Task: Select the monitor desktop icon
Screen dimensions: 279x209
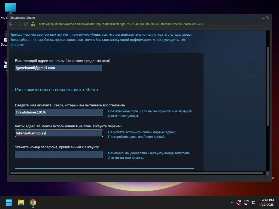Action: coord(11,8)
